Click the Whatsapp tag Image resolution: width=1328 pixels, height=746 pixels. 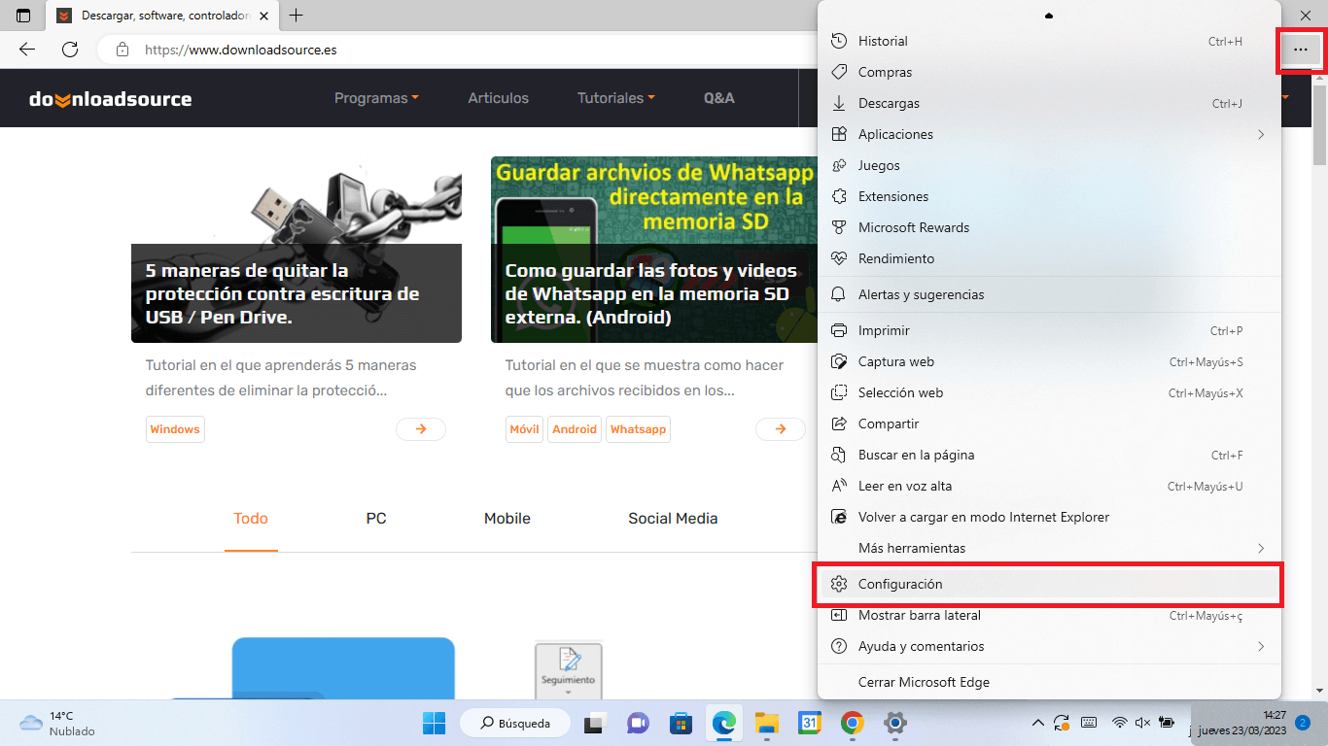638,429
